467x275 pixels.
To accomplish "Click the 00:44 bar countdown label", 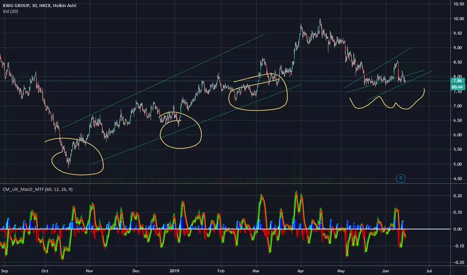I will point(457,87).
